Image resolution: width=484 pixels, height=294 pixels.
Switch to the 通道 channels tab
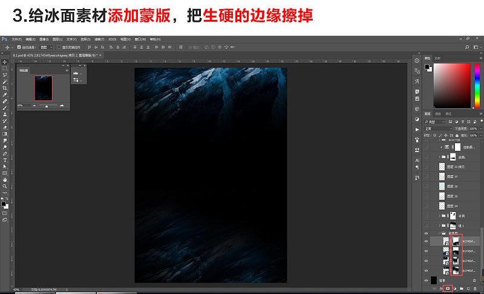click(x=437, y=113)
